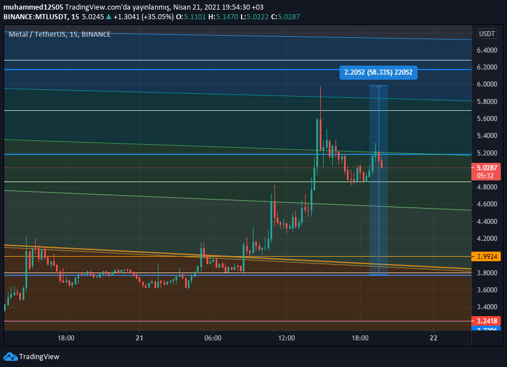Click the 6.2000 price axis label

click(x=487, y=67)
